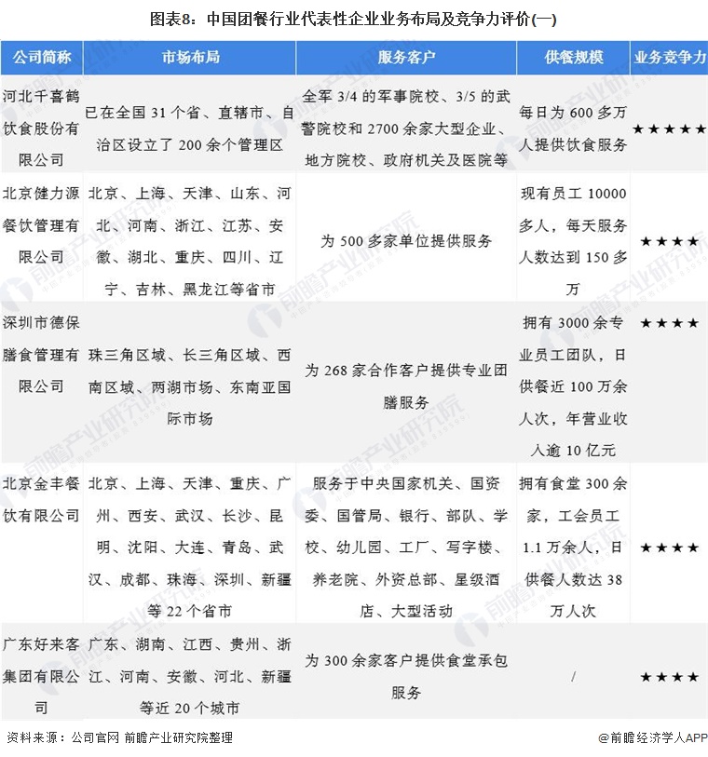708x757 pixels.
Task: Select the 市场布局 column header
Action: [190, 58]
